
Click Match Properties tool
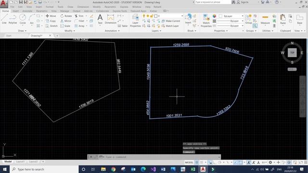point(206,20)
